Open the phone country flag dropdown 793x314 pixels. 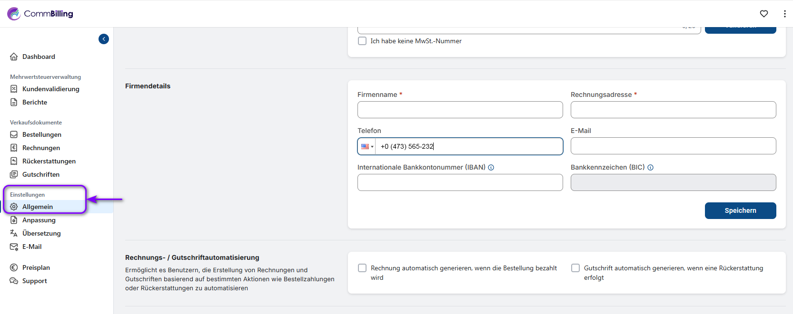pos(367,146)
